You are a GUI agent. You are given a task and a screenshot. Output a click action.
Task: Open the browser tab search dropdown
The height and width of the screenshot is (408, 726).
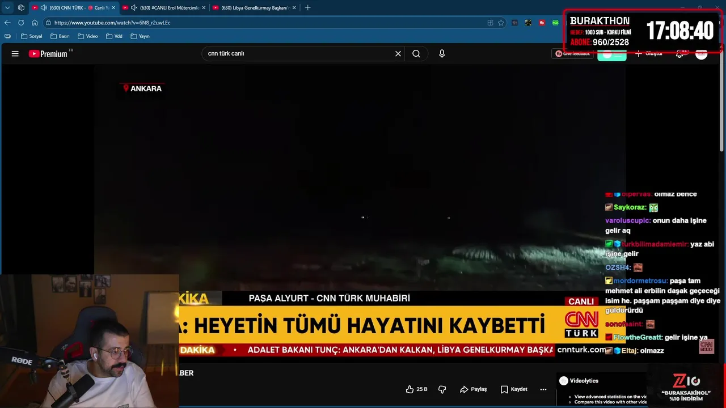pos(7,8)
